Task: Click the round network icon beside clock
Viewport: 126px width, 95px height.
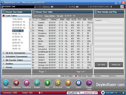Action: [103, 93]
